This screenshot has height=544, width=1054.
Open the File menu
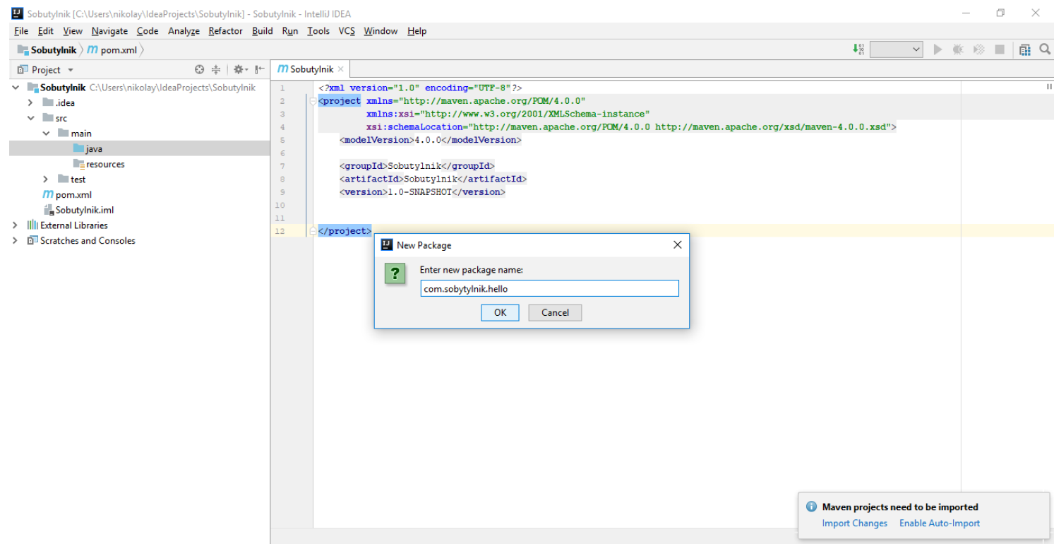tap(21, 31)
